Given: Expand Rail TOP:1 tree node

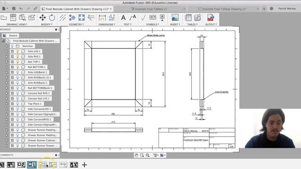Looking at the screenshot, I should [x=7, y=61].
